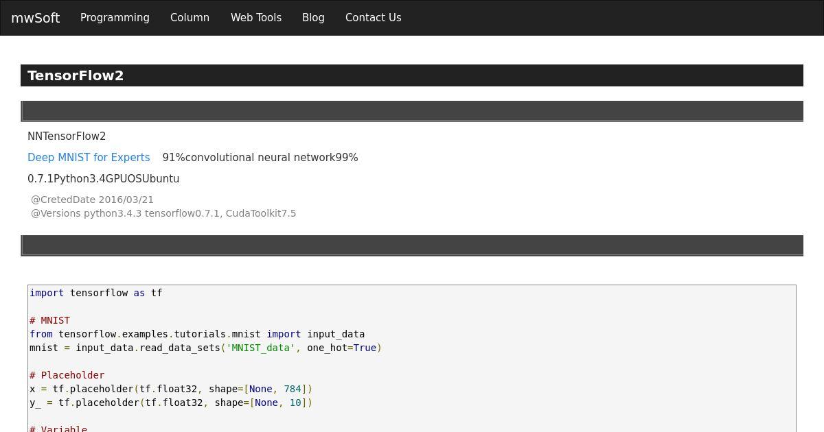Click the 0.7.1Python3.4GPUOSUbuntu text

click(x=104, y=179)
